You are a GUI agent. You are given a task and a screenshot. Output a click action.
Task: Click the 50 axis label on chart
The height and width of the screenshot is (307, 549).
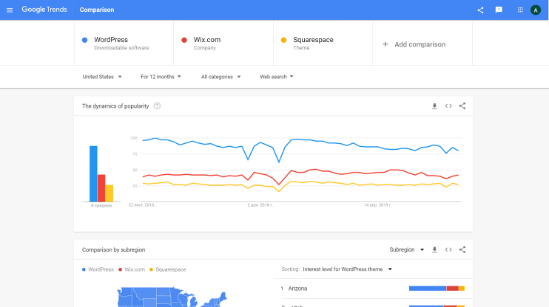click(x=135, y=170)
